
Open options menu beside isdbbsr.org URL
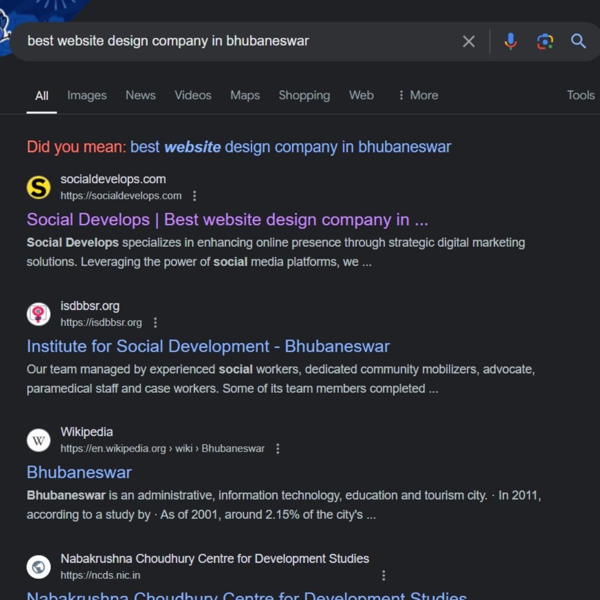point(155,323)
